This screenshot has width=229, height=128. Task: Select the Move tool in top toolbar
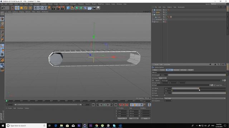point(17,8)
